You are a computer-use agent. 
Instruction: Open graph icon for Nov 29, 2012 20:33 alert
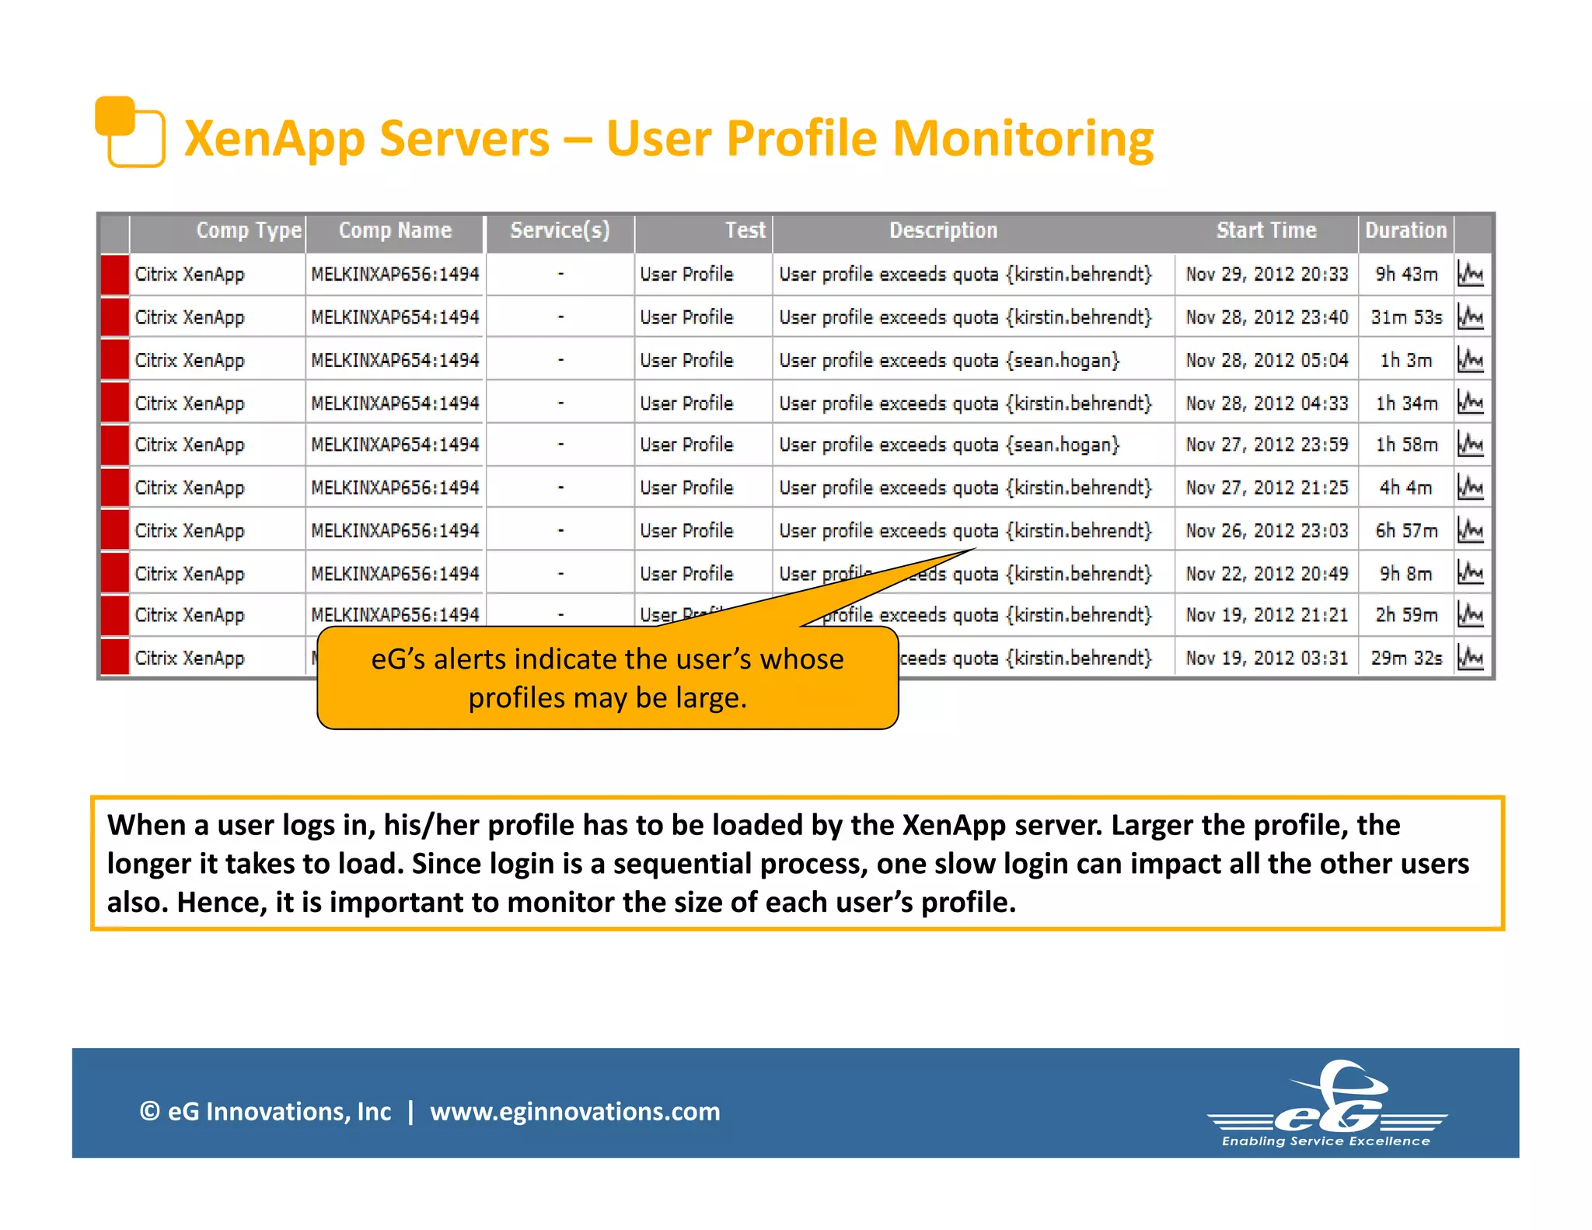(1471, 274)
